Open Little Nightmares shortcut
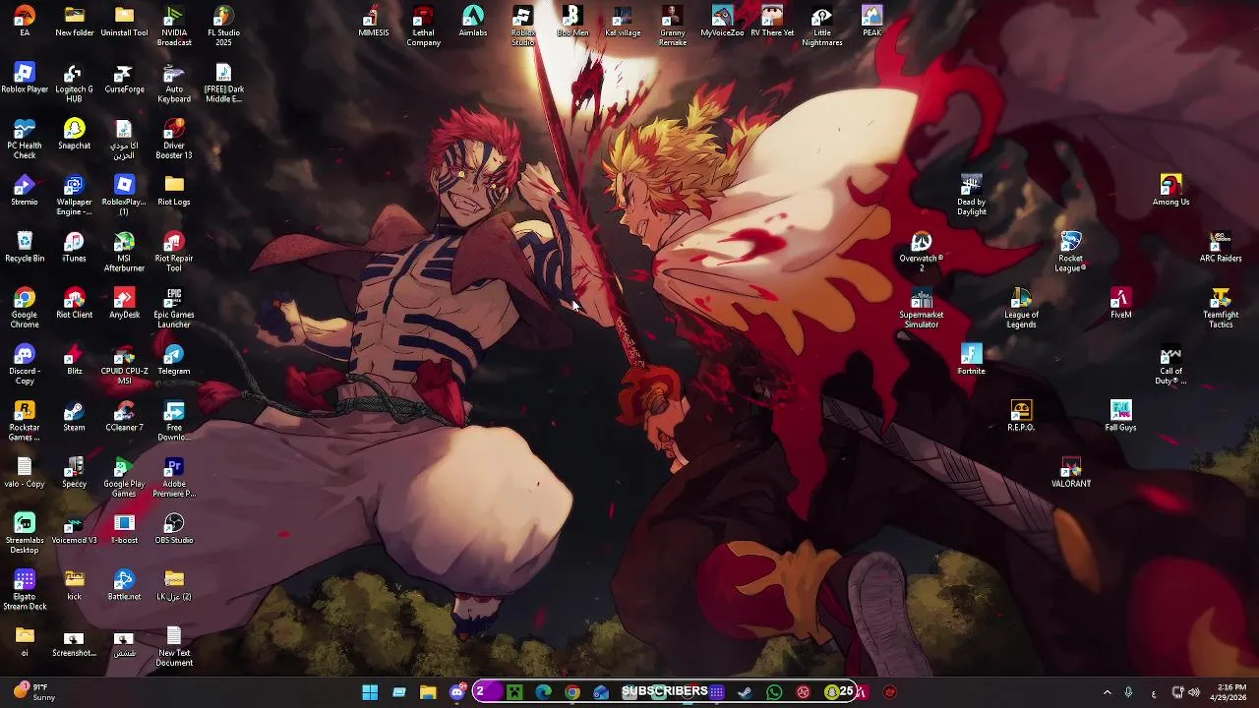This screenshot has width=1259, height=708. 821,26
